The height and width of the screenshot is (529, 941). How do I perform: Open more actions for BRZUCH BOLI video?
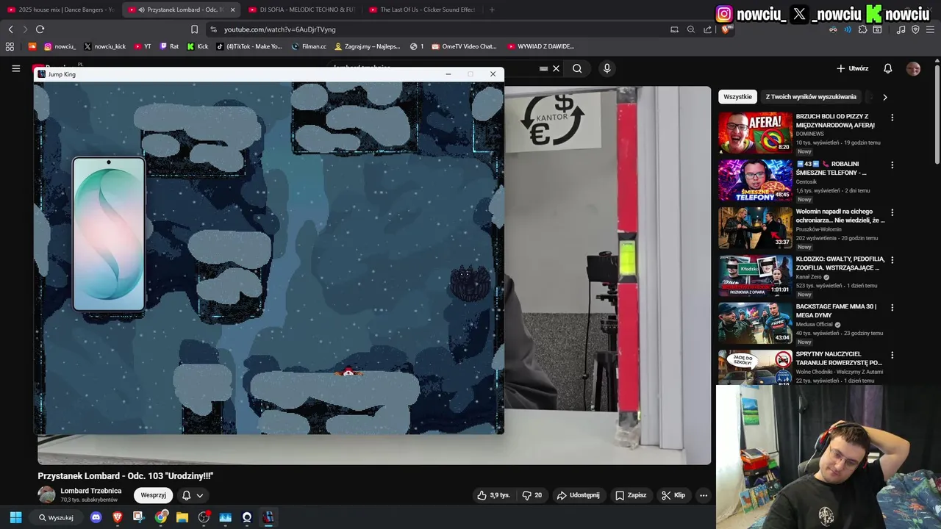coord(892,118)
